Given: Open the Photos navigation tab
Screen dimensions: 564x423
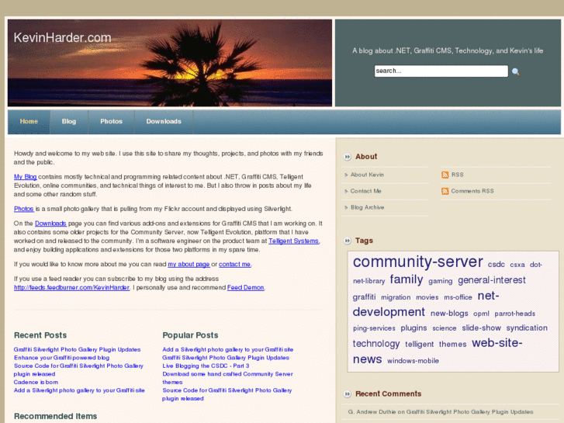Looking at the screenshot, I should click(111, 122).
